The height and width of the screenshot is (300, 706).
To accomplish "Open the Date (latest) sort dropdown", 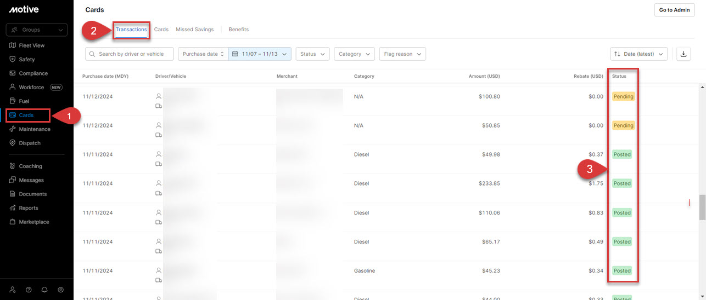I will point(639,54).
